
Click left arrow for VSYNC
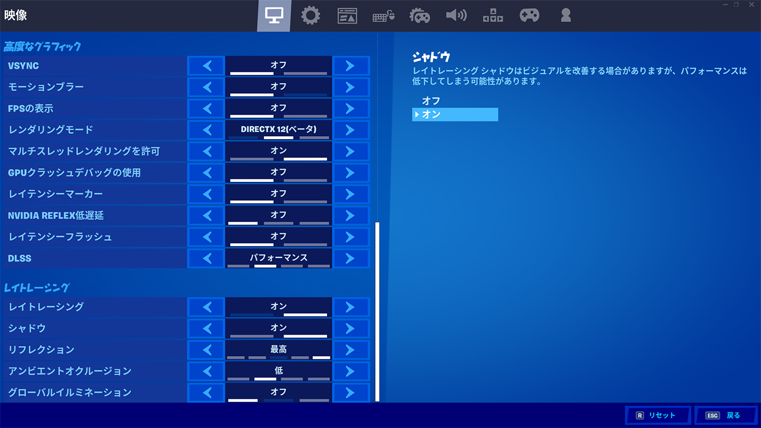(x=206, y=65)
